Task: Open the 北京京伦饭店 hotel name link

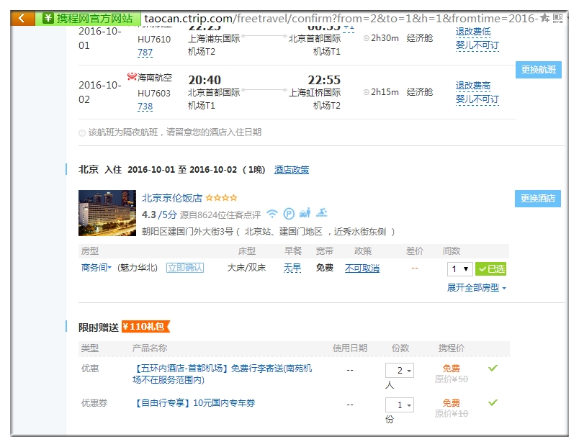Action: [x=172, y=198]
